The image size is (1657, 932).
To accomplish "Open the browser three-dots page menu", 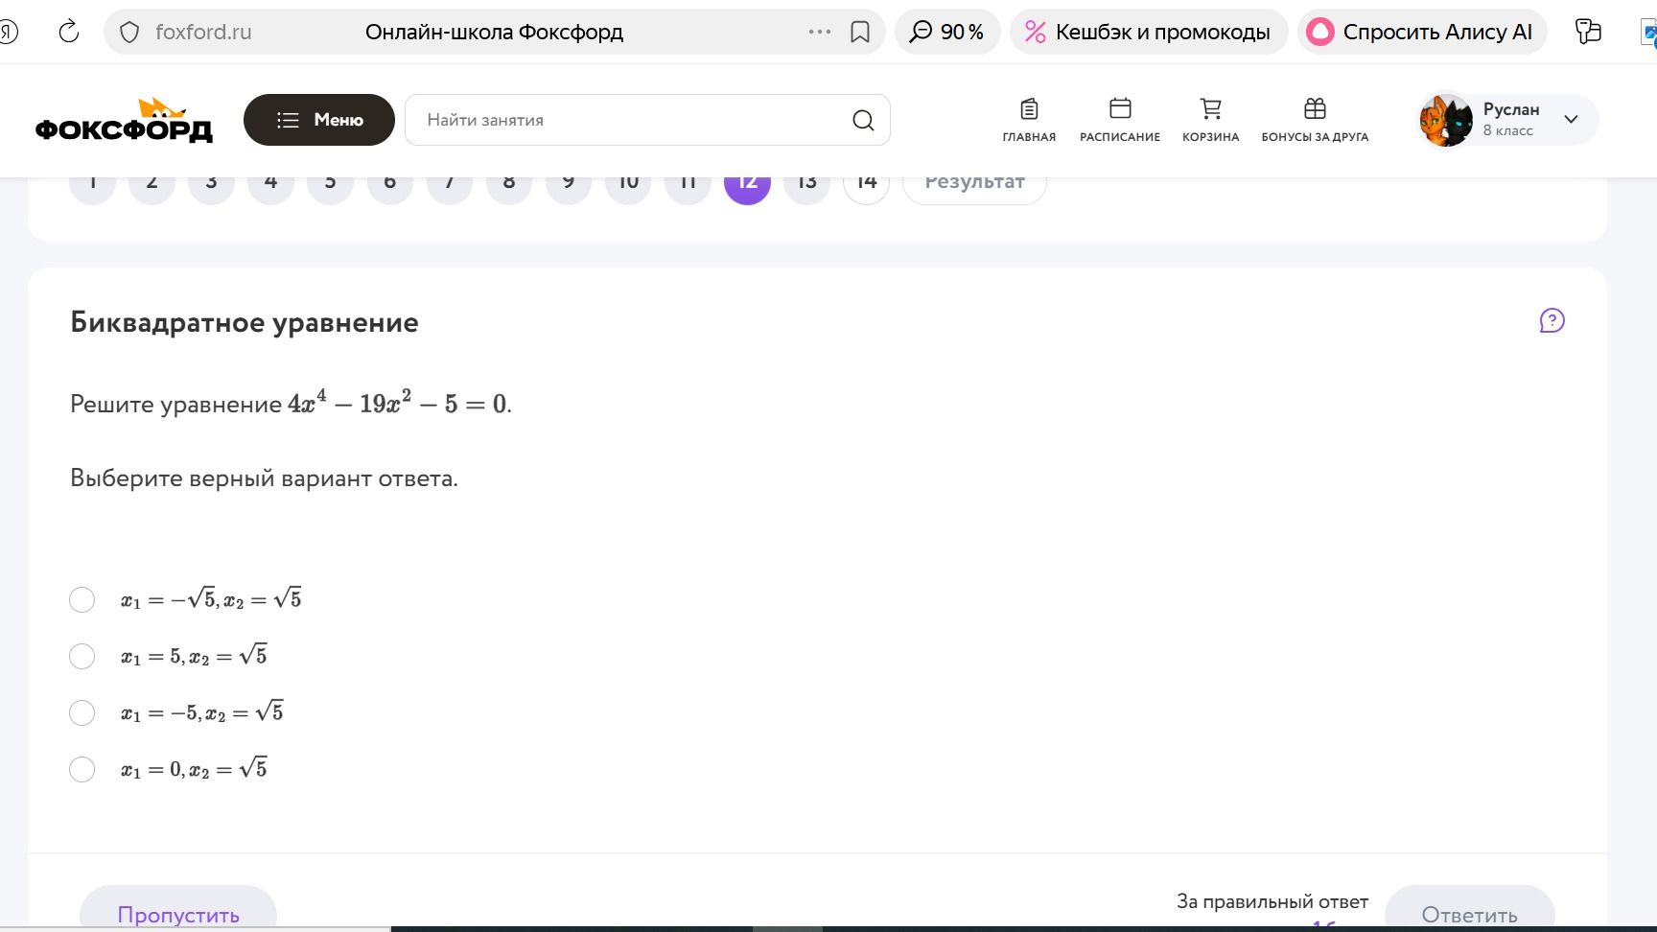I will point(820,32).
